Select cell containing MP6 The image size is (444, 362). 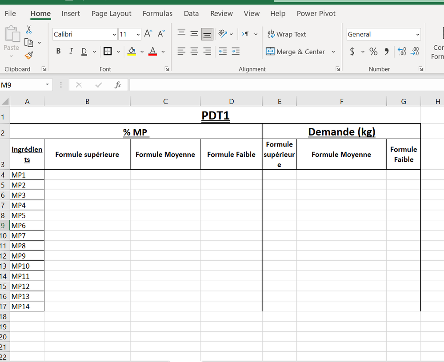tap(27, 226)
